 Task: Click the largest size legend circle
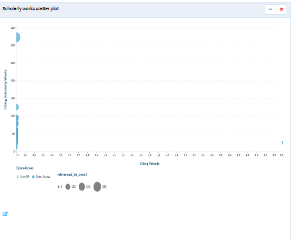tap(97, 187)
